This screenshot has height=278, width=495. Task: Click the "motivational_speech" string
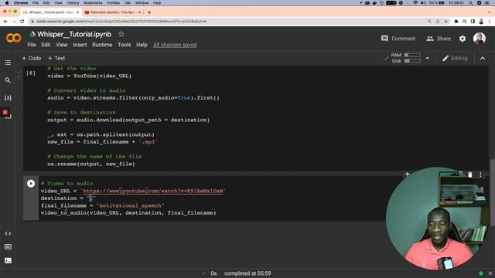130,206
